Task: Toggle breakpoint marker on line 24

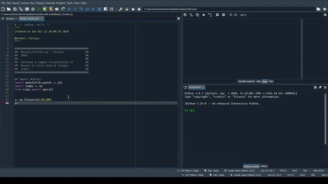Action: click(x=3, y=103)
